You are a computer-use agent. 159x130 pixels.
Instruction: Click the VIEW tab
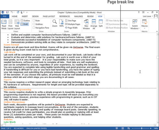pyautogui.click(x=100, y=16)
